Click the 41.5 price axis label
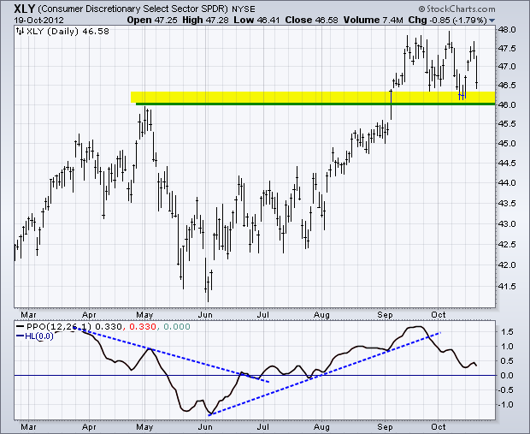Viewport: 530px width, 434px height. click(507, 287)
